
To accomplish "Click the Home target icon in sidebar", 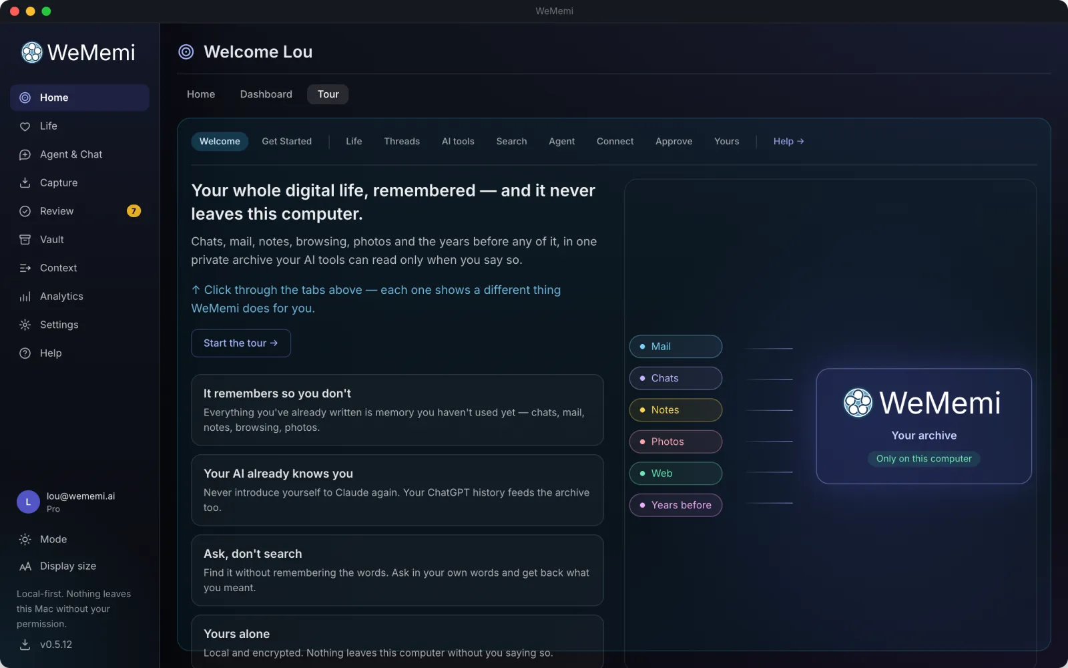I will [25, 98].
